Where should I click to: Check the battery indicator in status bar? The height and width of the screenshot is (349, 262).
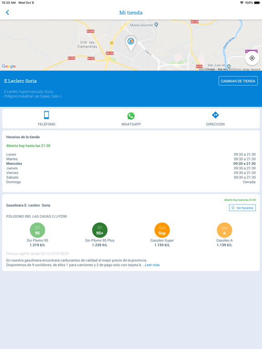[257, 3]
